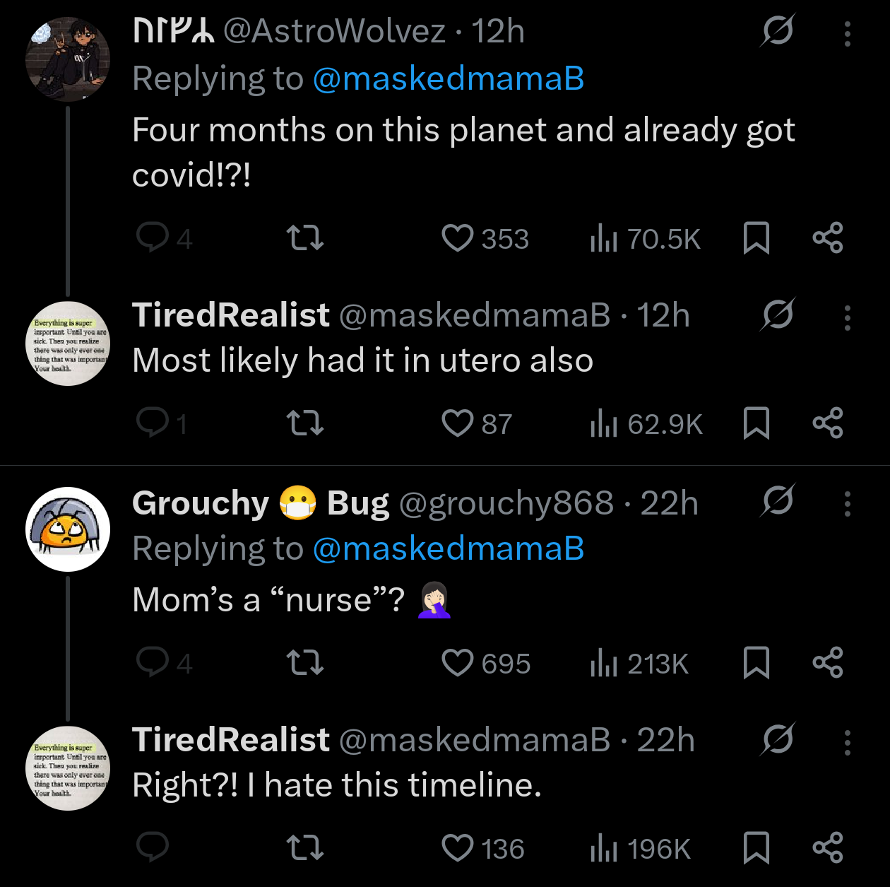Image resolution: width=890 pixels, height=887 pixels.
Task: Share Grouchy Bug's tweet
Action: pos(827,662)
